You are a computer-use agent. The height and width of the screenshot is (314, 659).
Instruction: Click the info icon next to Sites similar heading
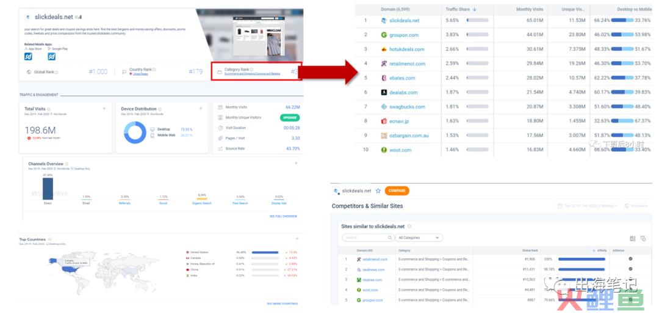[409, 227]
